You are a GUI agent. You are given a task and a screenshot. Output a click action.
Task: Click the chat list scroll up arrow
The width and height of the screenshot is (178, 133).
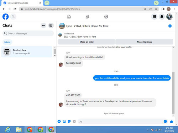point(55,48)
